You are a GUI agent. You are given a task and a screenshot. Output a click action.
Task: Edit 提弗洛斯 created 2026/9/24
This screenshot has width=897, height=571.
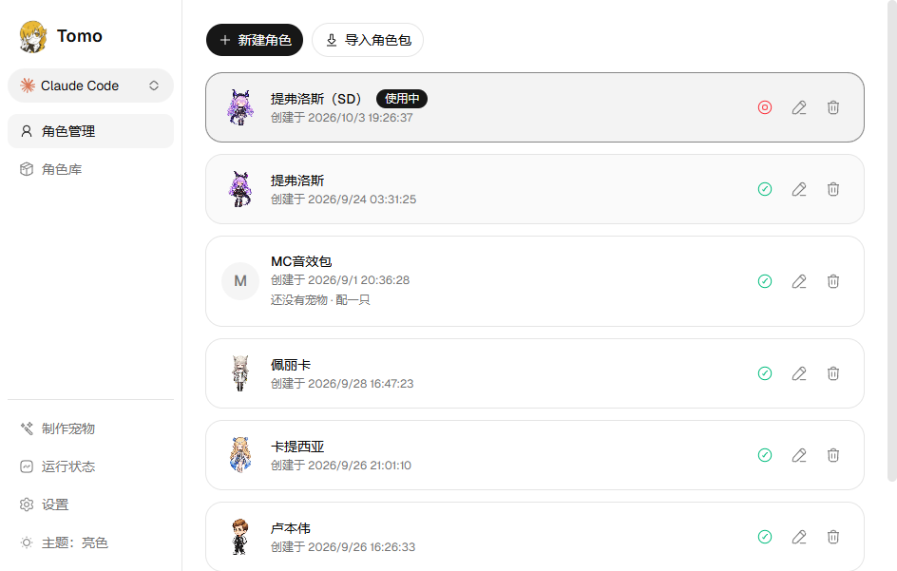tap(799, 189)
